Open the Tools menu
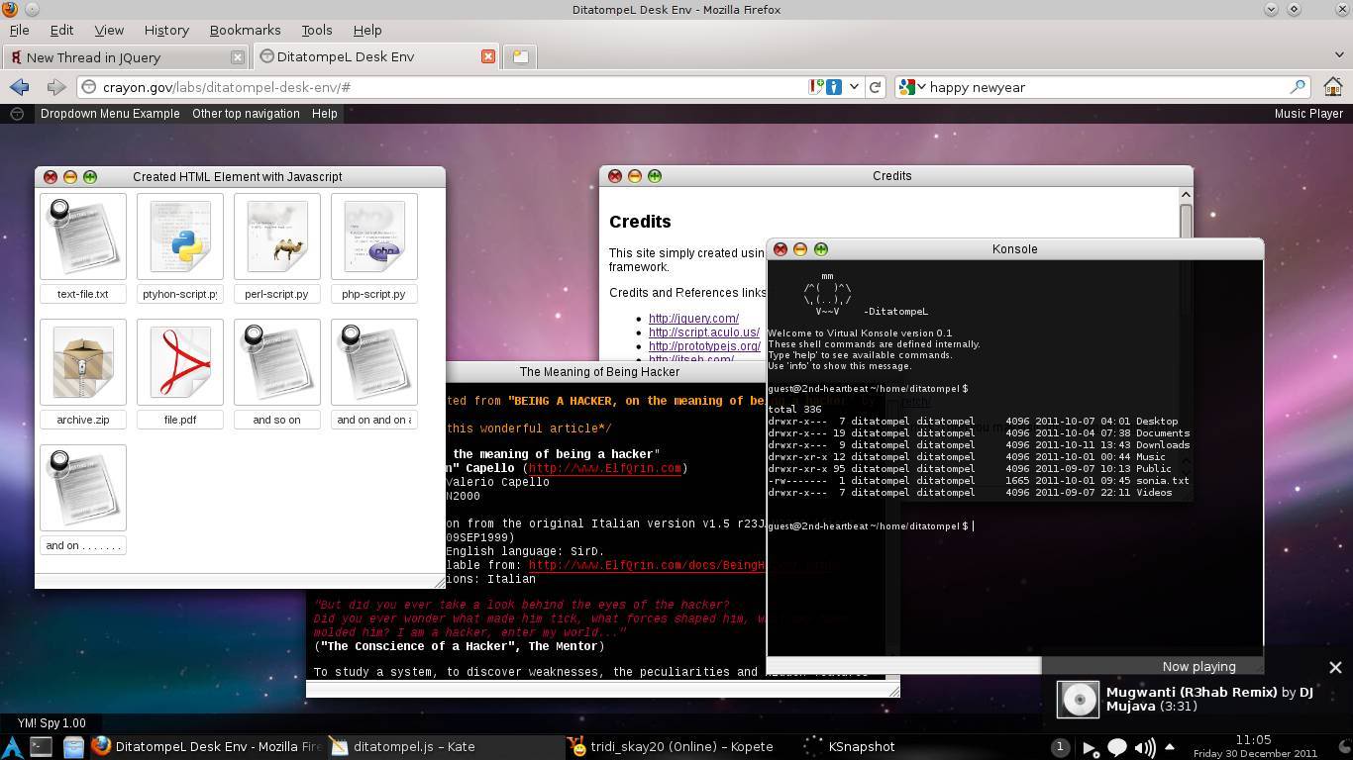The height and width of the screenshot is (760, 1353). [x=317, y=30]
